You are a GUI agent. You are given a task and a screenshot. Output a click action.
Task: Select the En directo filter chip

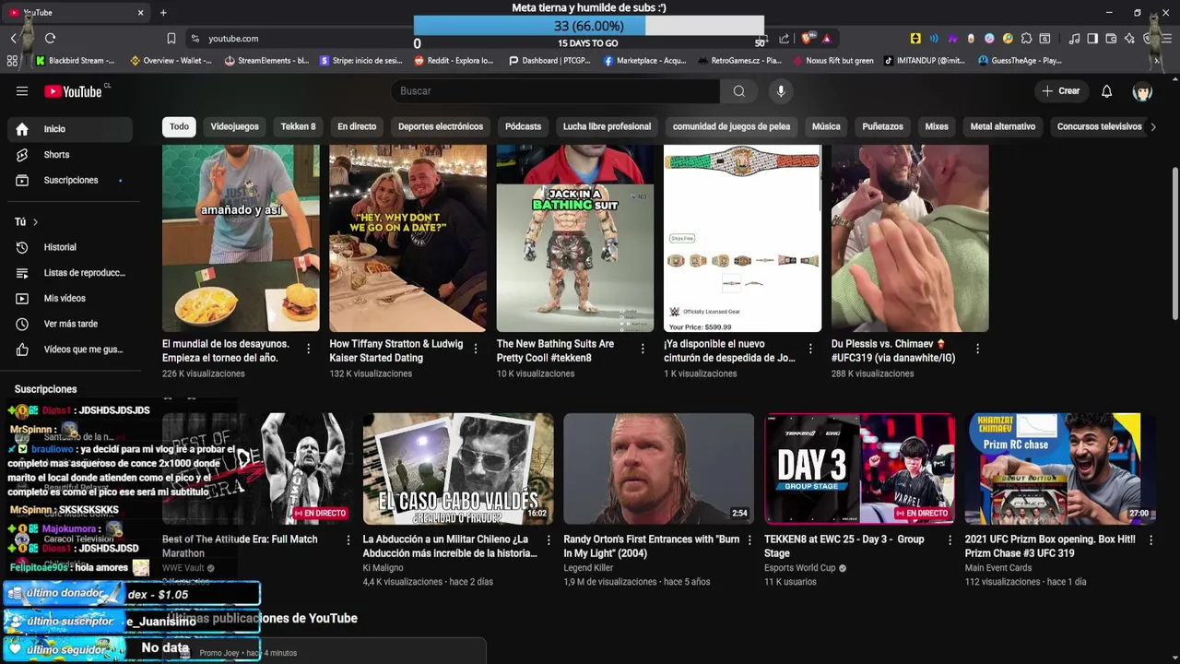click(x=357, y=127)
